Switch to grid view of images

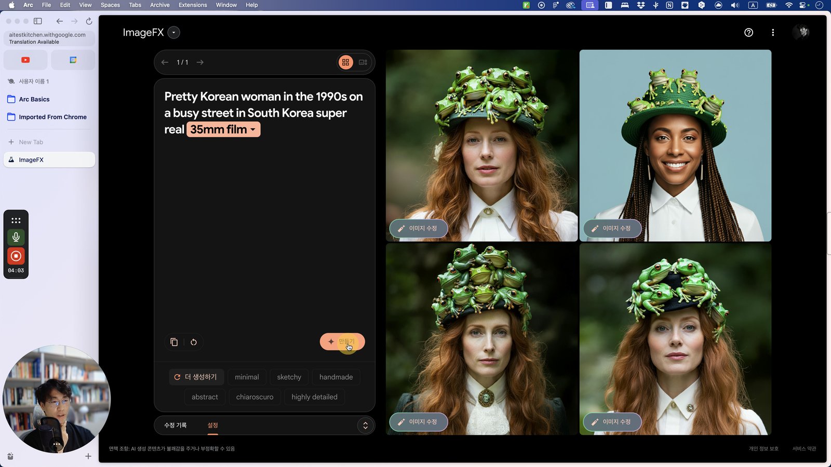coord(345,62)
